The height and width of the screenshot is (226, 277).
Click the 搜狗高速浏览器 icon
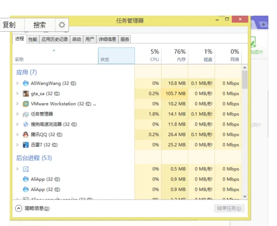tap(26, 124)
